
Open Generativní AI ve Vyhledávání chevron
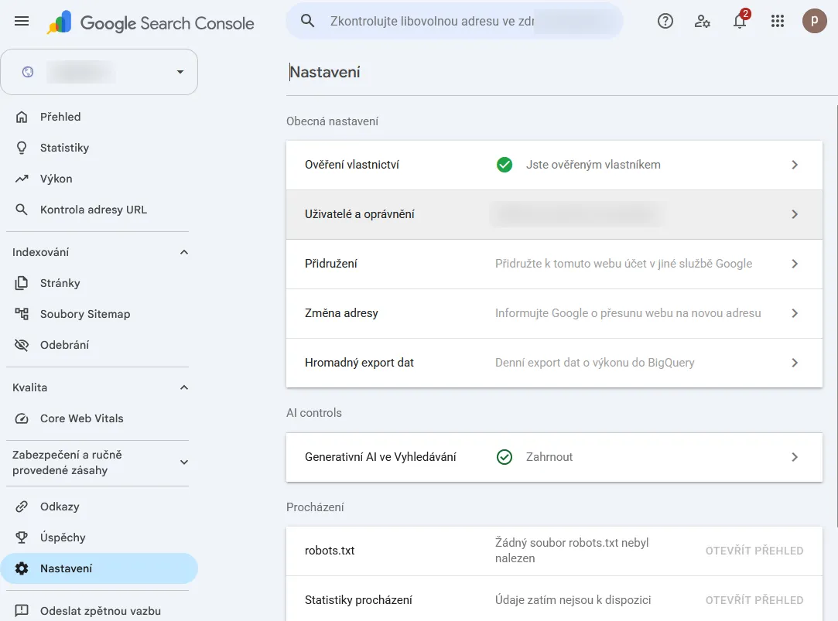pyautogui.click(x=795, y=457)
